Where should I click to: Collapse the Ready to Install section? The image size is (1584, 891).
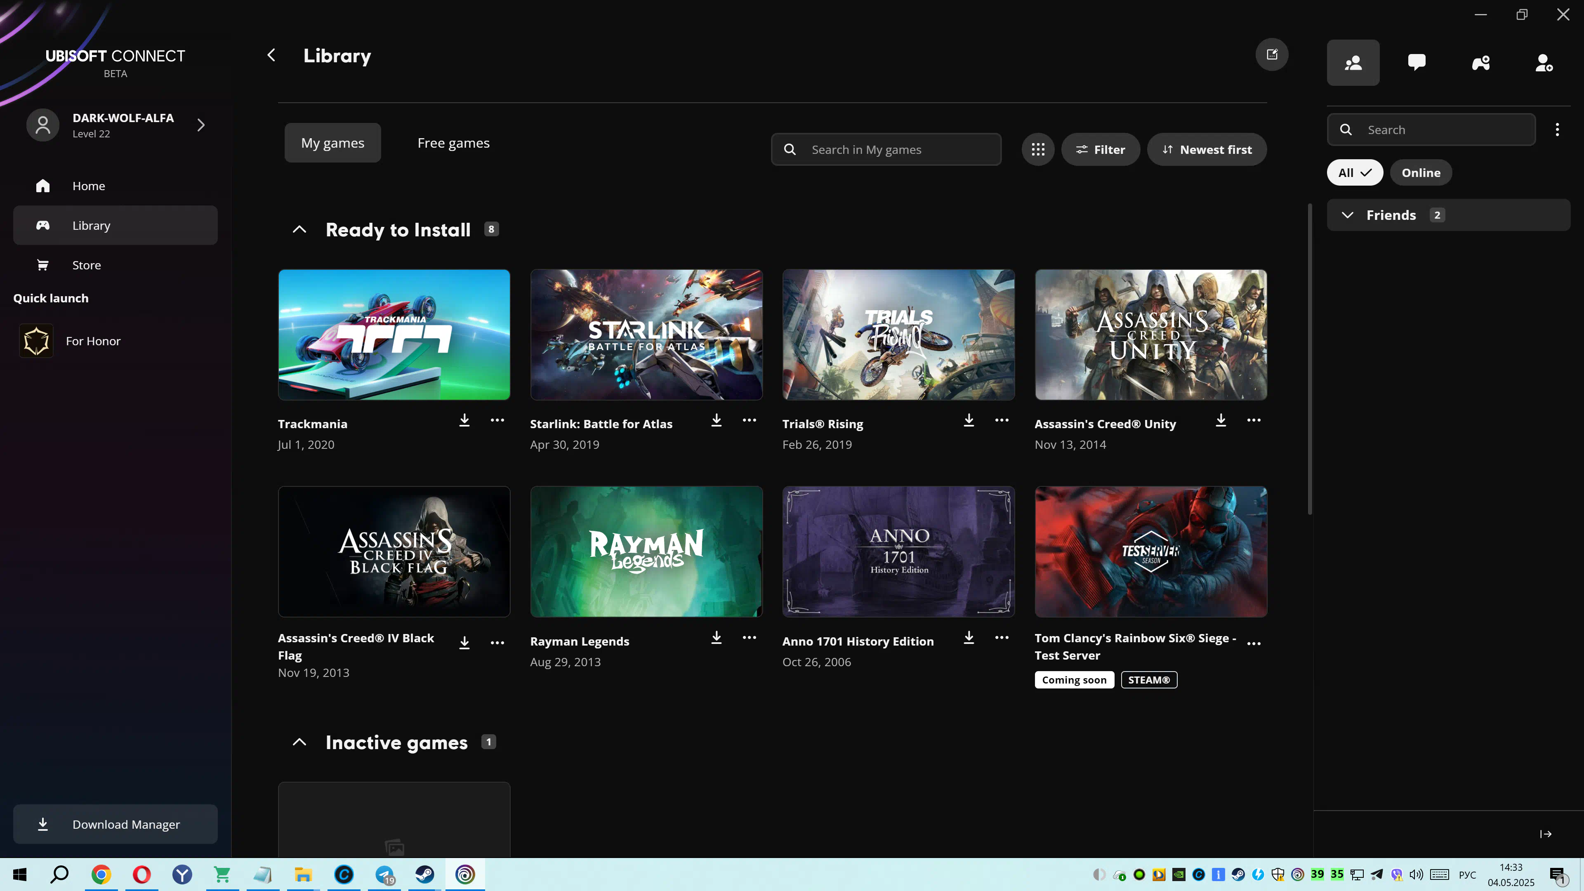pos(299,230)
